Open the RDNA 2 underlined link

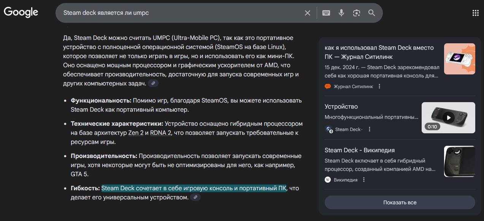click(x=161, y=133)
